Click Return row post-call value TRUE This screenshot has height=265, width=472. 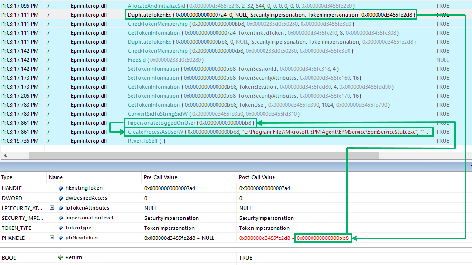pyautogui.click(x=245, y=258)
